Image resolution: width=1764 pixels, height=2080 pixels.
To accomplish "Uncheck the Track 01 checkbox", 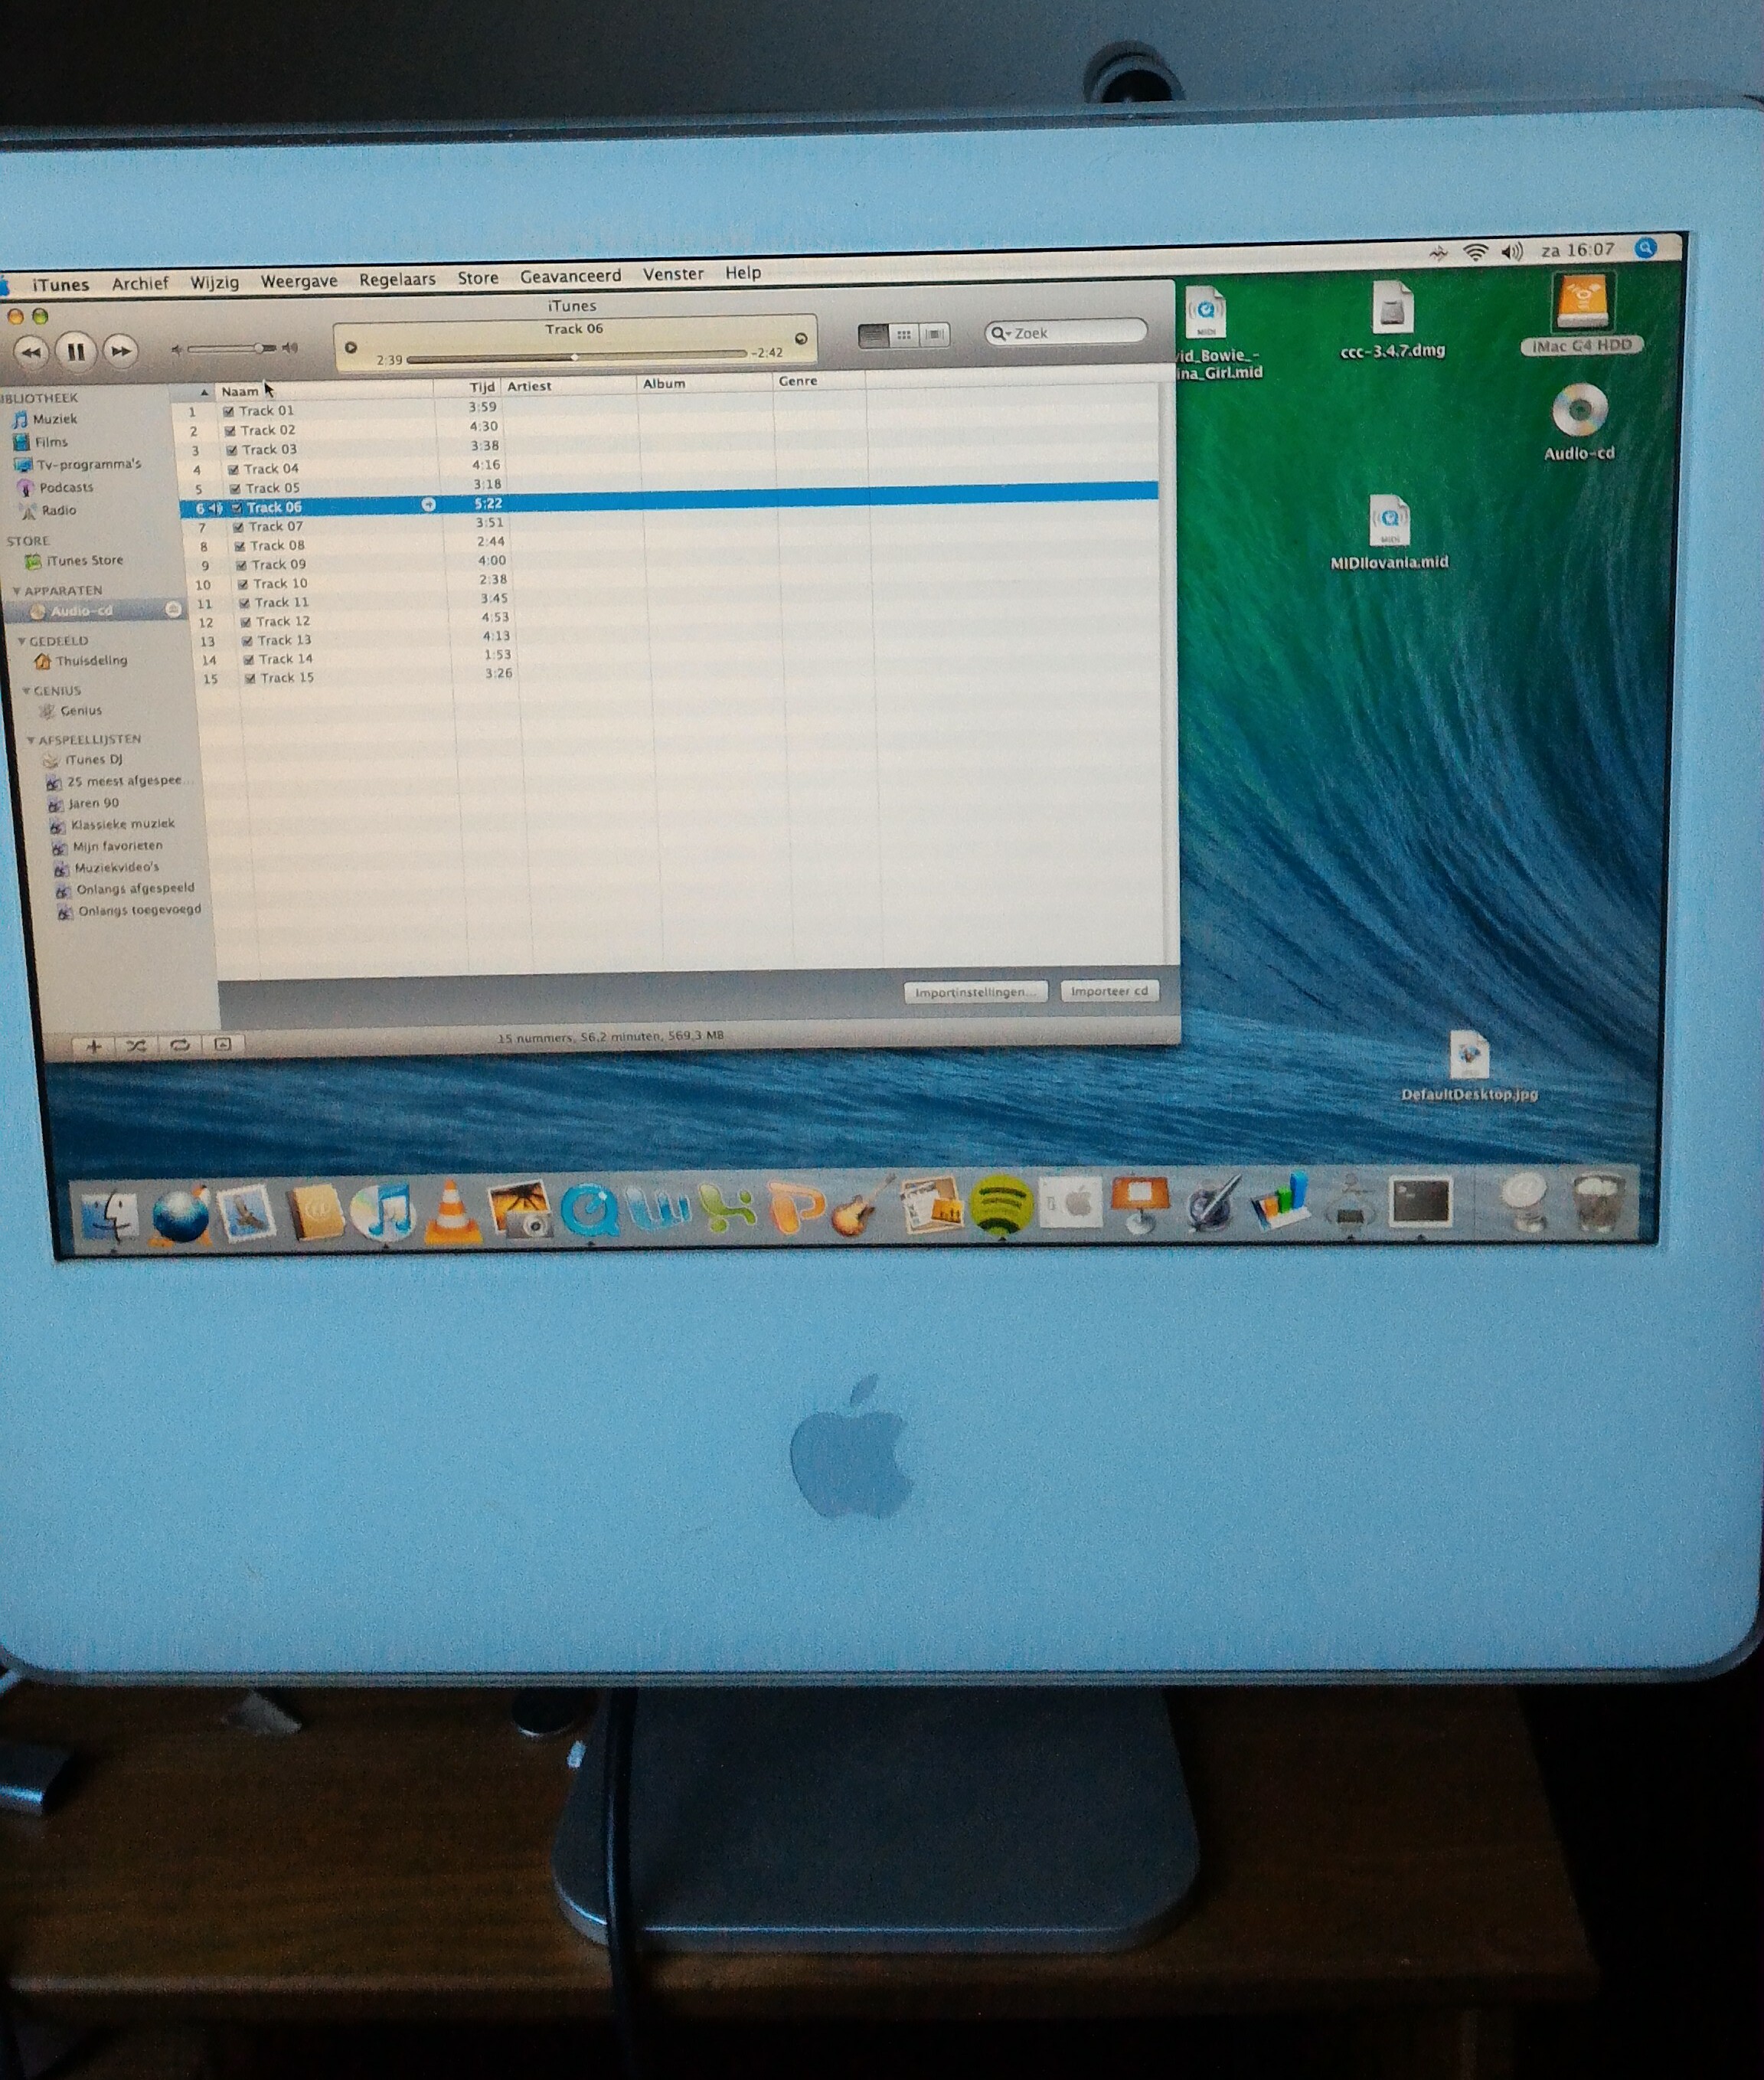I will (x=229, y=411).
